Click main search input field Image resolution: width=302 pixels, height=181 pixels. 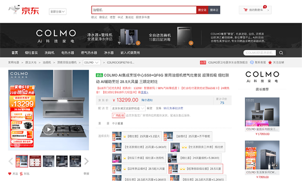click(144, 10)
